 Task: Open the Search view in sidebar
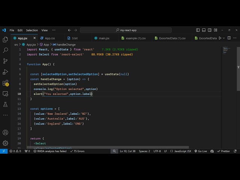[5, 50]
